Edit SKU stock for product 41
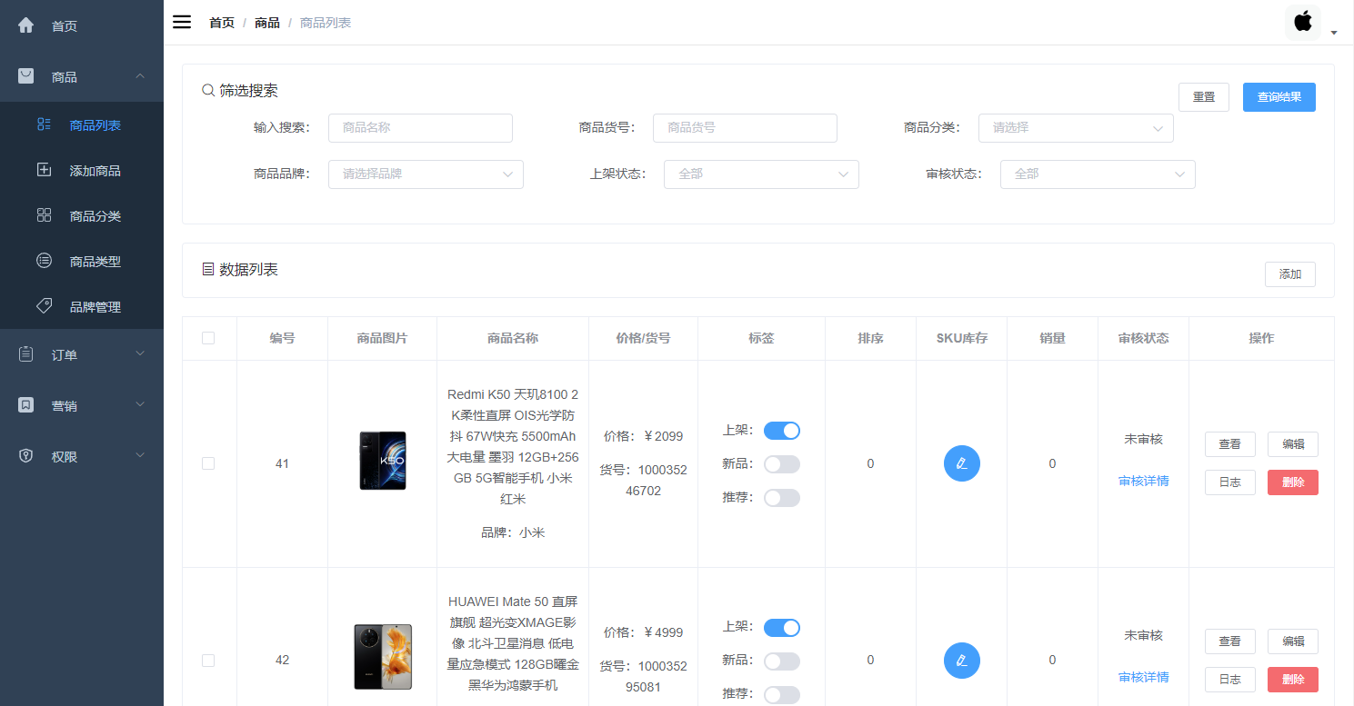Screen dimensions: 1354x706 [962, 463]
